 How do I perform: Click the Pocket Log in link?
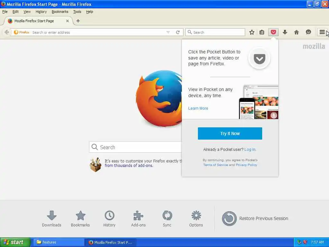point(250,149)
